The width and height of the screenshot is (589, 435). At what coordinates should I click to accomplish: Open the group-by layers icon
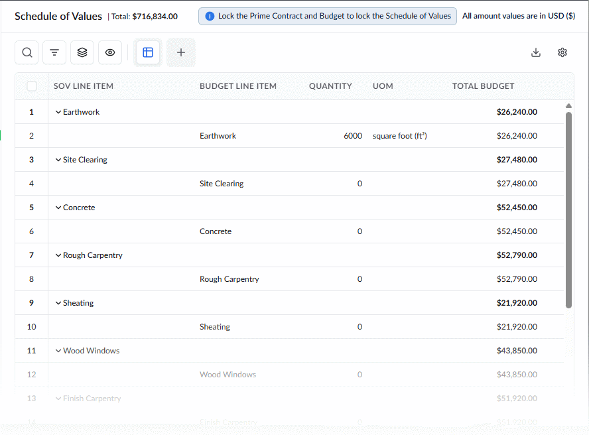point(82,52)
